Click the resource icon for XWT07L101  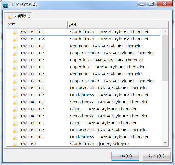pyautogui.click(x=15, y=124)
